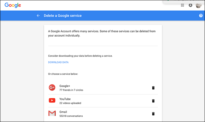This screenshot has width=205, height=122.
Task: Click the YouTube play logo icon
Action: click(52, 101)
